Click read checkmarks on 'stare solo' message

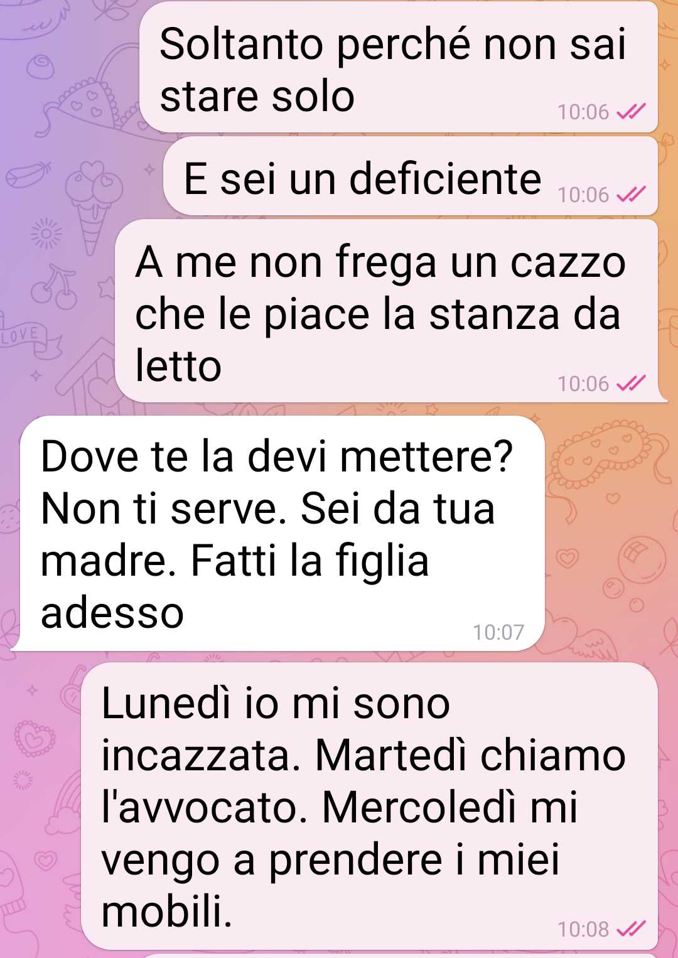point(631,112)
